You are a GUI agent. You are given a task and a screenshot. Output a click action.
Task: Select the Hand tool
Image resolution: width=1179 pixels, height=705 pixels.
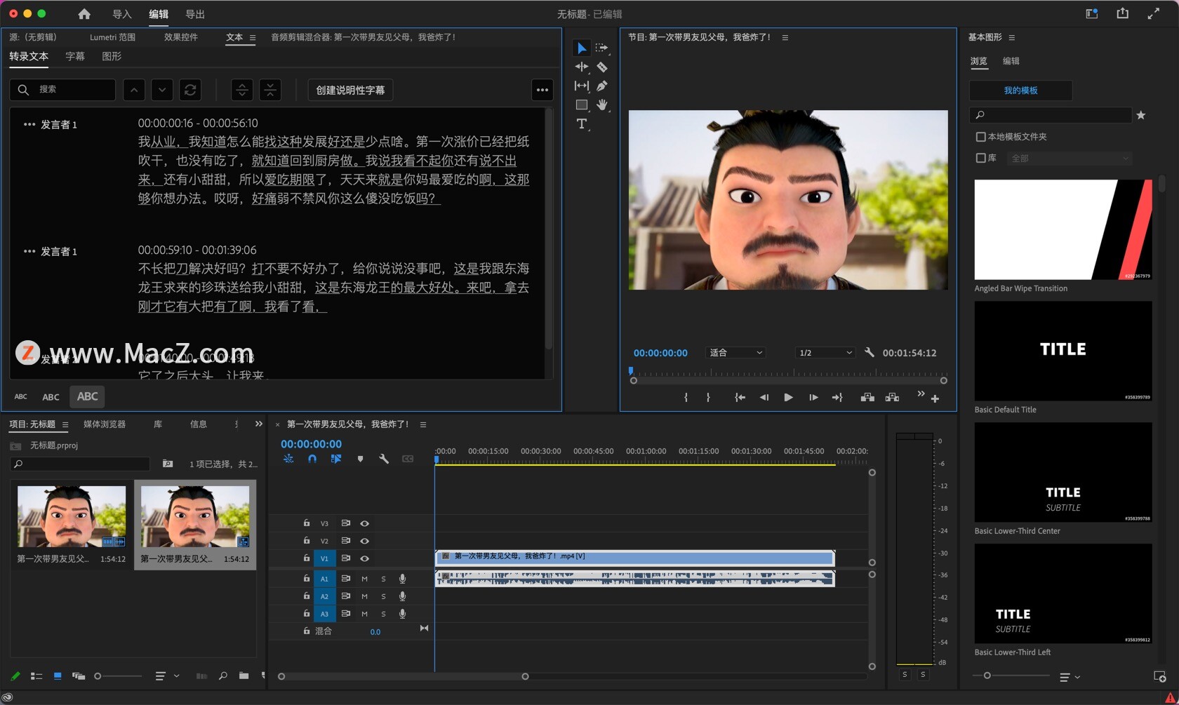click(x=601, y=105)
